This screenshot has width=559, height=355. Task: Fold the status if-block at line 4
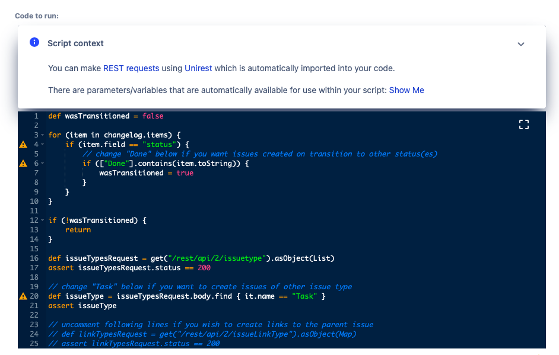tap(42, 145)
